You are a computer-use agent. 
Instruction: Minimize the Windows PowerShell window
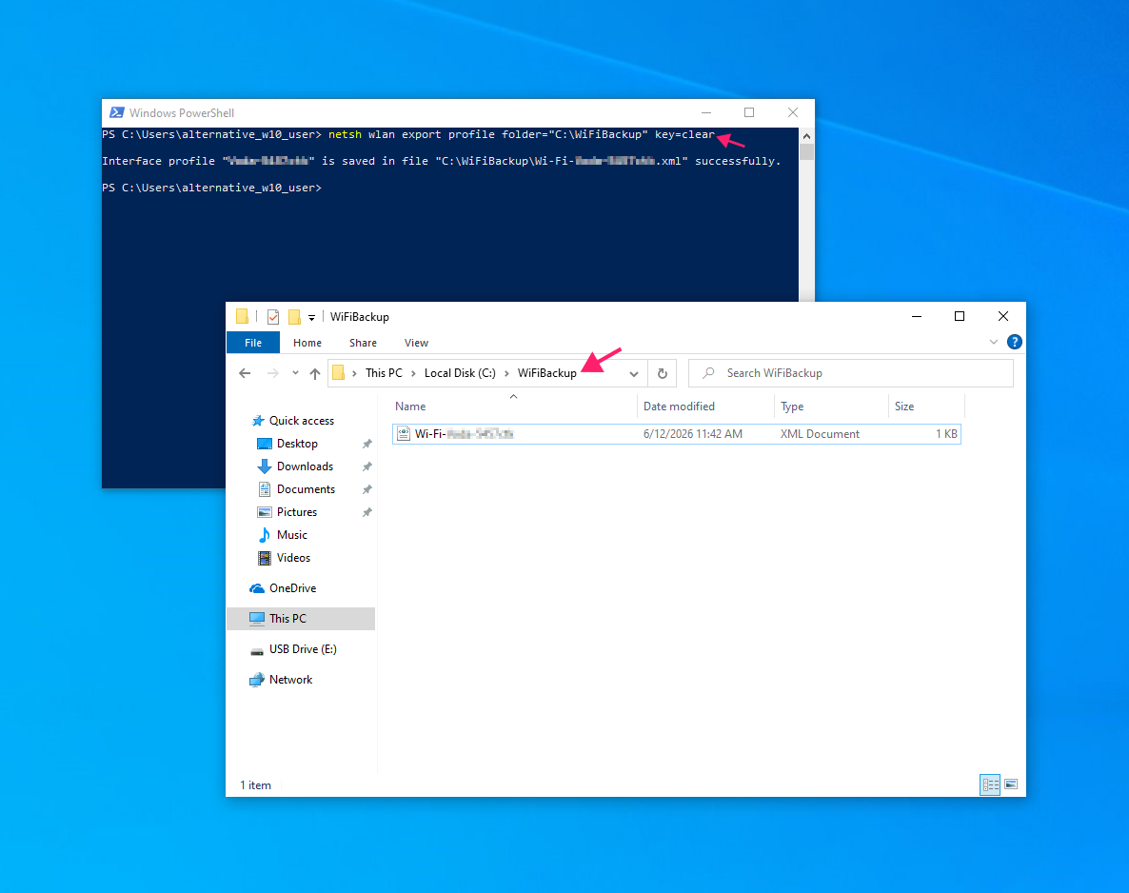pyautogui.click(x=705, y=112)
